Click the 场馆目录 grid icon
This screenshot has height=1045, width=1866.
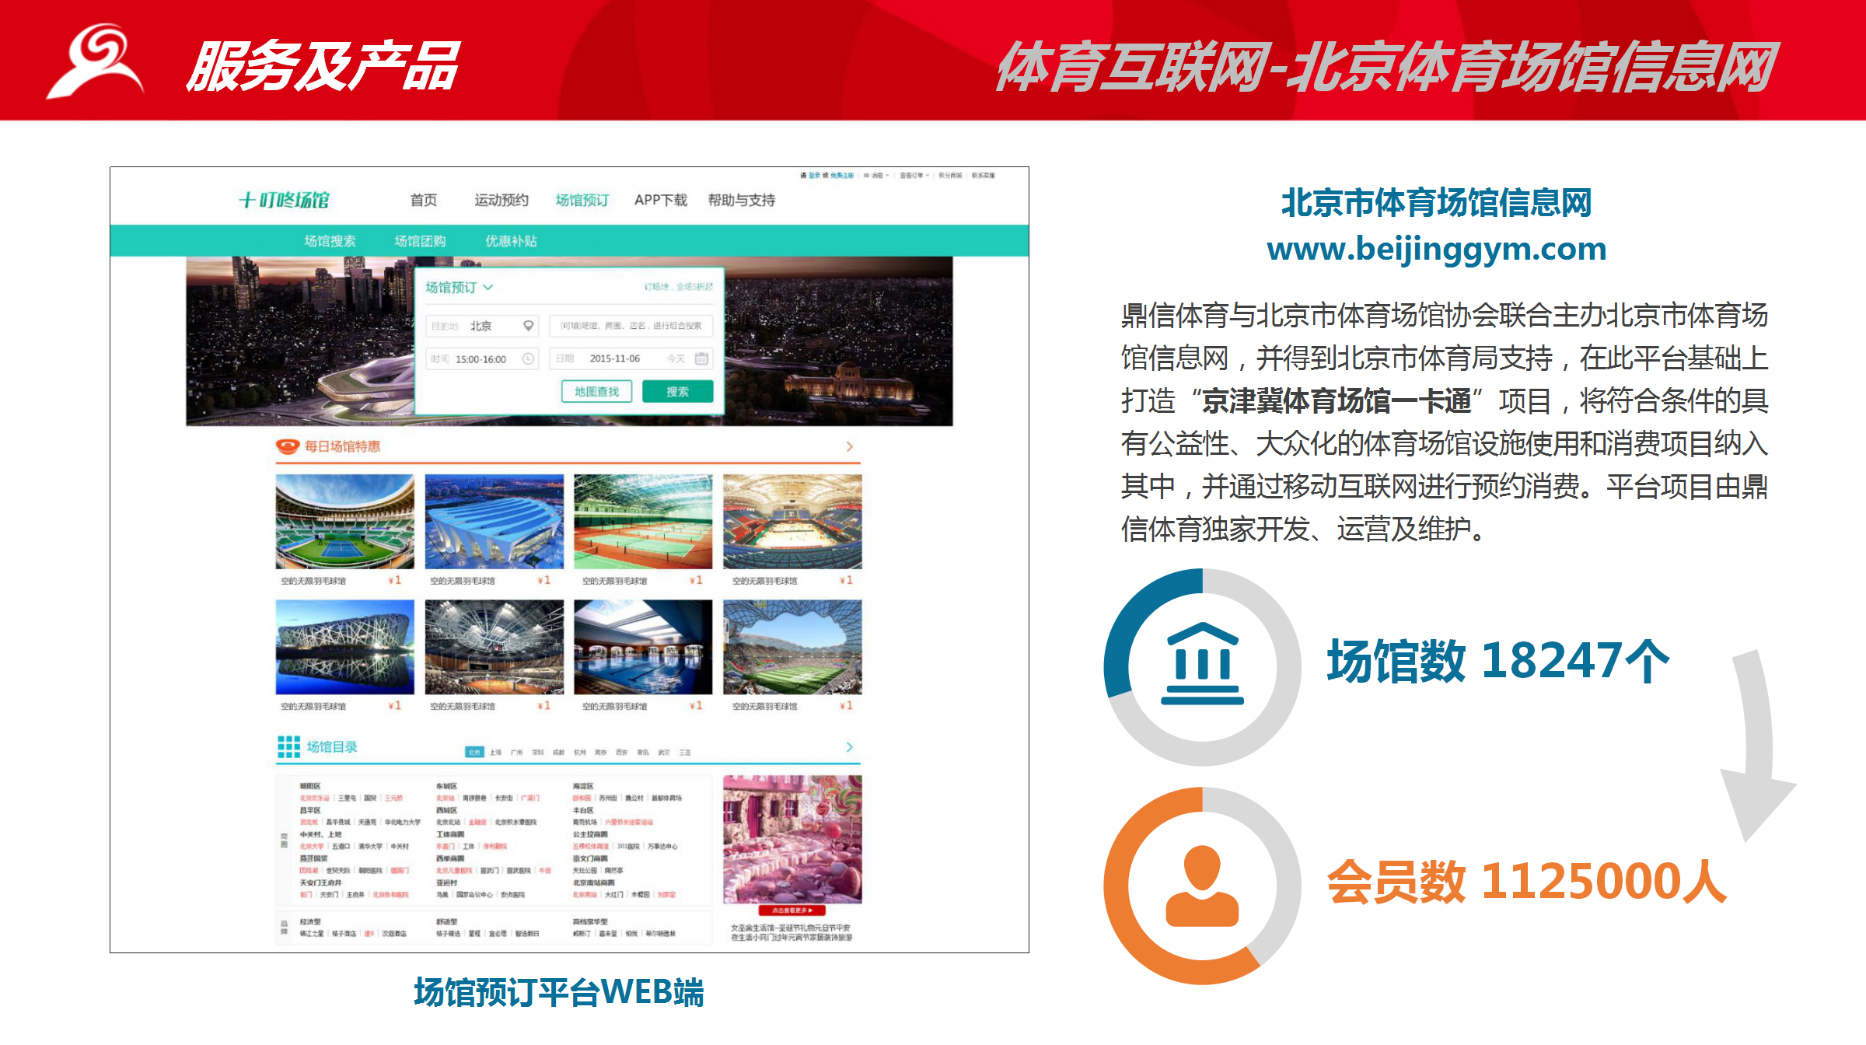[288, 746]
